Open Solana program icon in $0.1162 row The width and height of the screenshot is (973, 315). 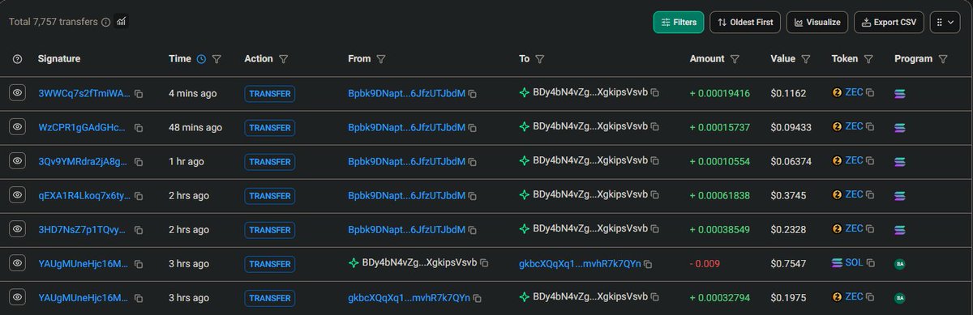[x=899, y=95]
